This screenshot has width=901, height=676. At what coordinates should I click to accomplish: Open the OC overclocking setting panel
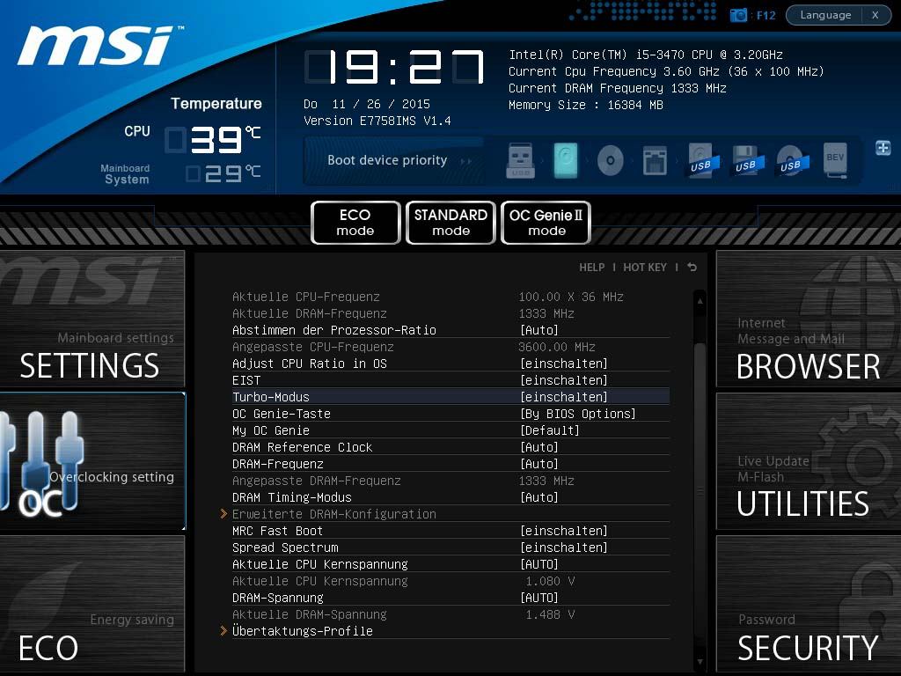pyautogui.click(x=92, y=461)
